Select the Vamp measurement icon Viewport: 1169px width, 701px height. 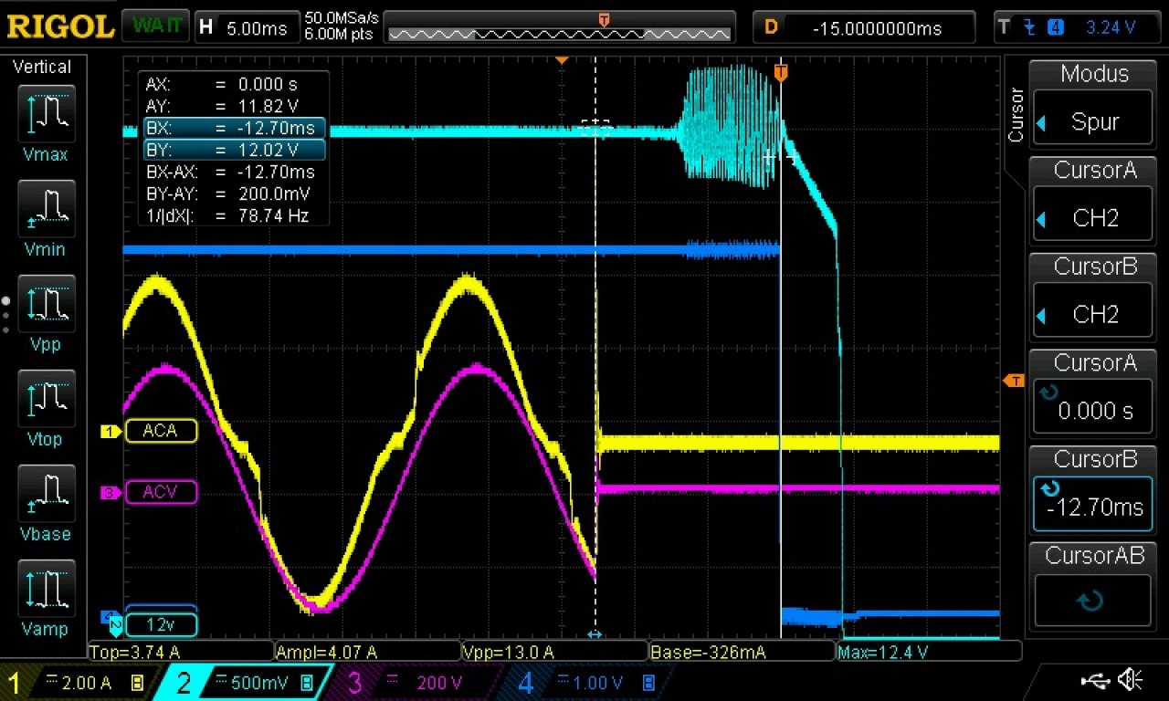pos(46,589)
